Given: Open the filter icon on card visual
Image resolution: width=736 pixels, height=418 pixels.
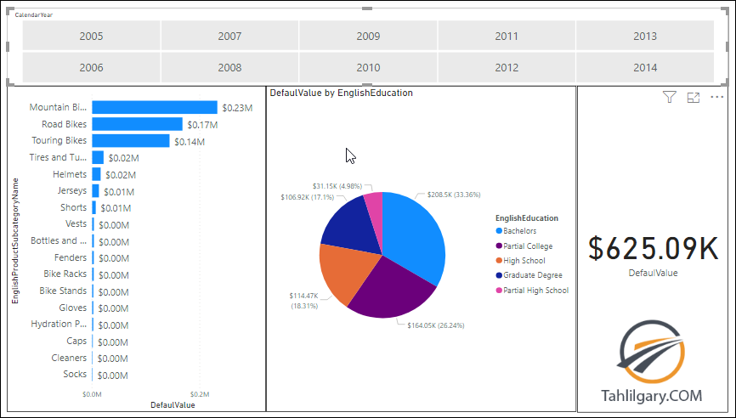Looking at the screenshot, I should point(670,97).
